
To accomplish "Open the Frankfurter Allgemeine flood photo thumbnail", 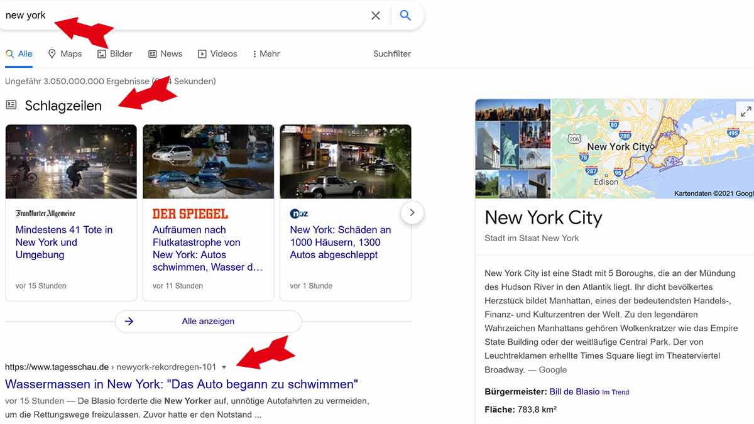I will tap(71, 161).
